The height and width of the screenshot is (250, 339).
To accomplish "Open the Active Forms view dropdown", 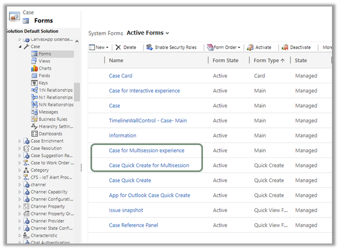I will 167,34.
